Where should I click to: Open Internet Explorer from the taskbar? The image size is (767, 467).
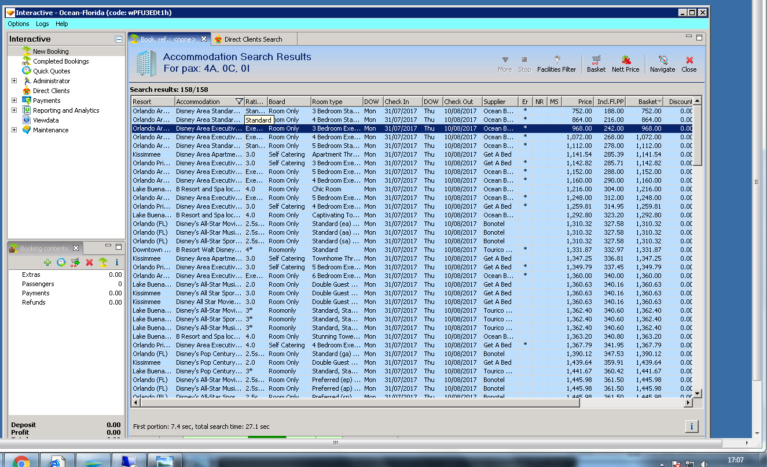pos(57,461)
